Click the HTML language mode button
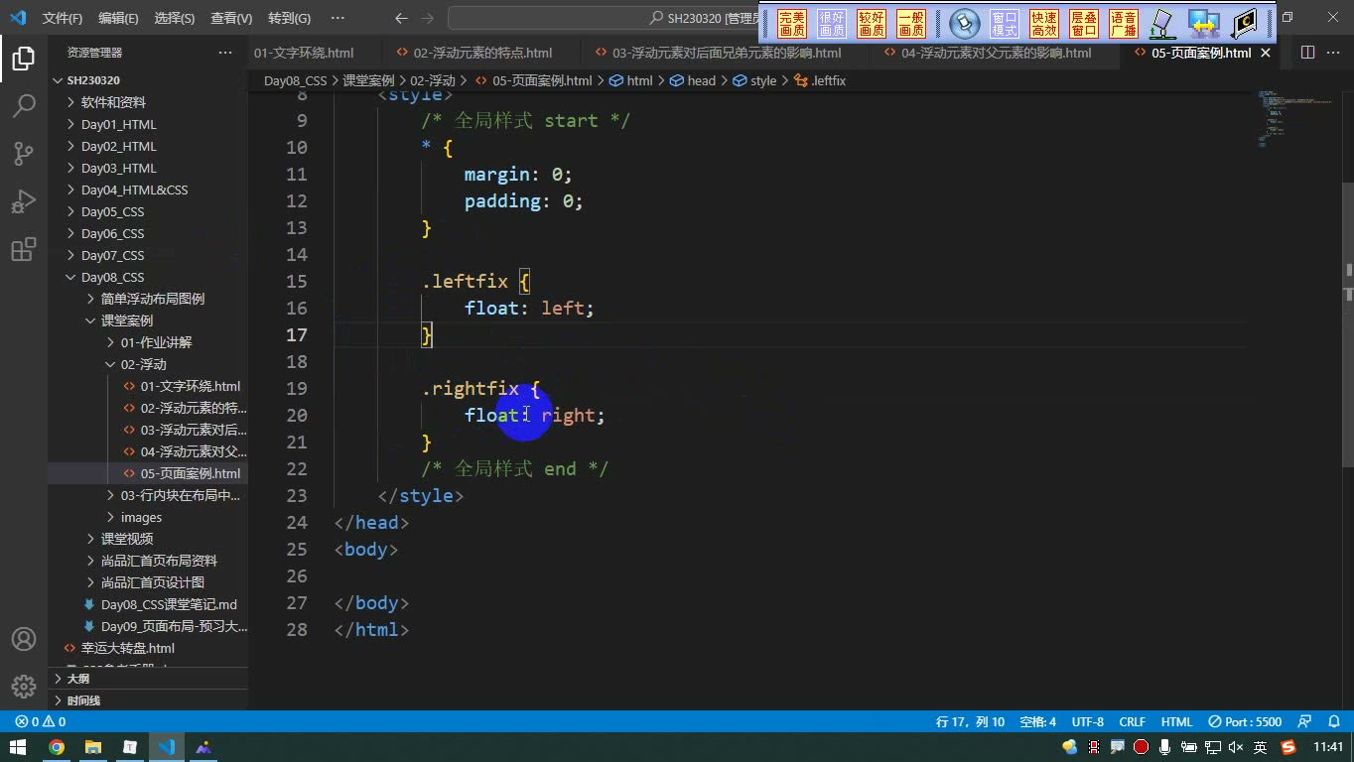The height and width of the screenshot is (762, 1354). [x=1176, y=722]
